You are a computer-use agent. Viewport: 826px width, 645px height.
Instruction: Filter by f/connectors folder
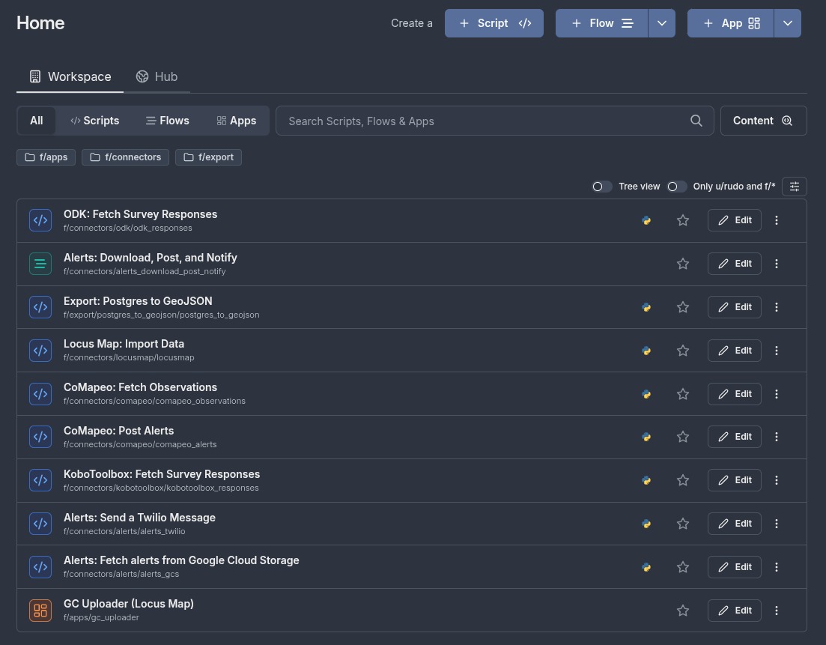tap(125, 157)
